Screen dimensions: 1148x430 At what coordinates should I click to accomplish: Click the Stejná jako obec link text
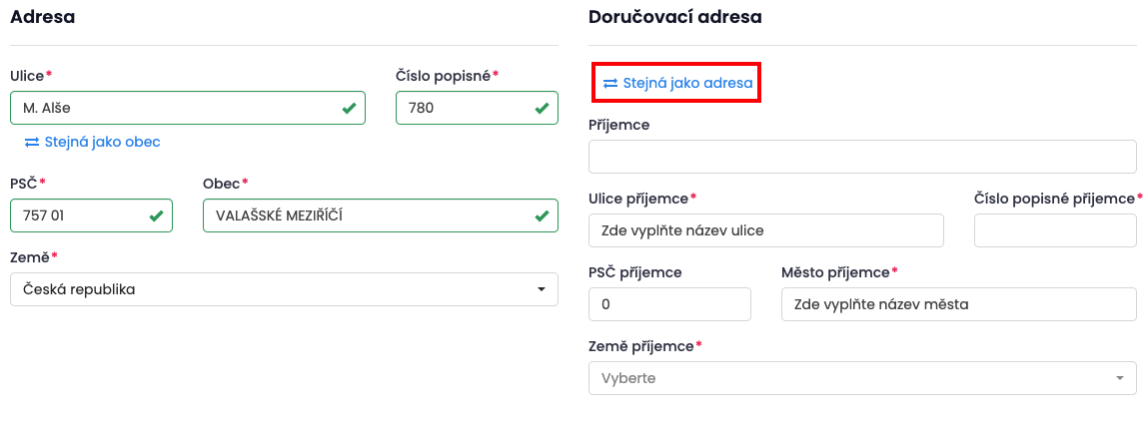102,142
